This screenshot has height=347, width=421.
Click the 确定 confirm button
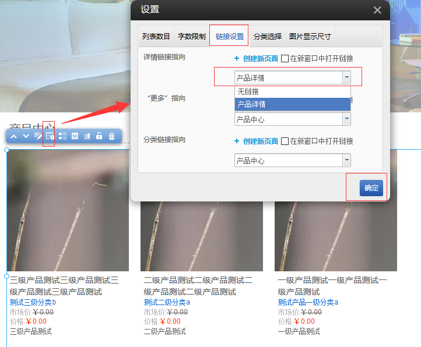tap(371, 187)
